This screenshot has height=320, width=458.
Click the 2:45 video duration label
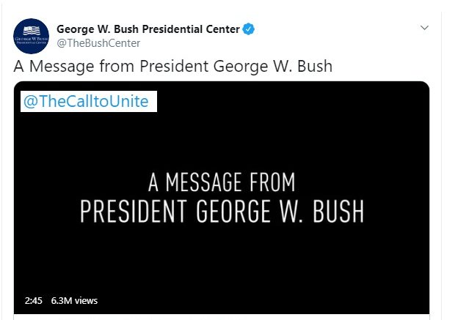[32, 300]
